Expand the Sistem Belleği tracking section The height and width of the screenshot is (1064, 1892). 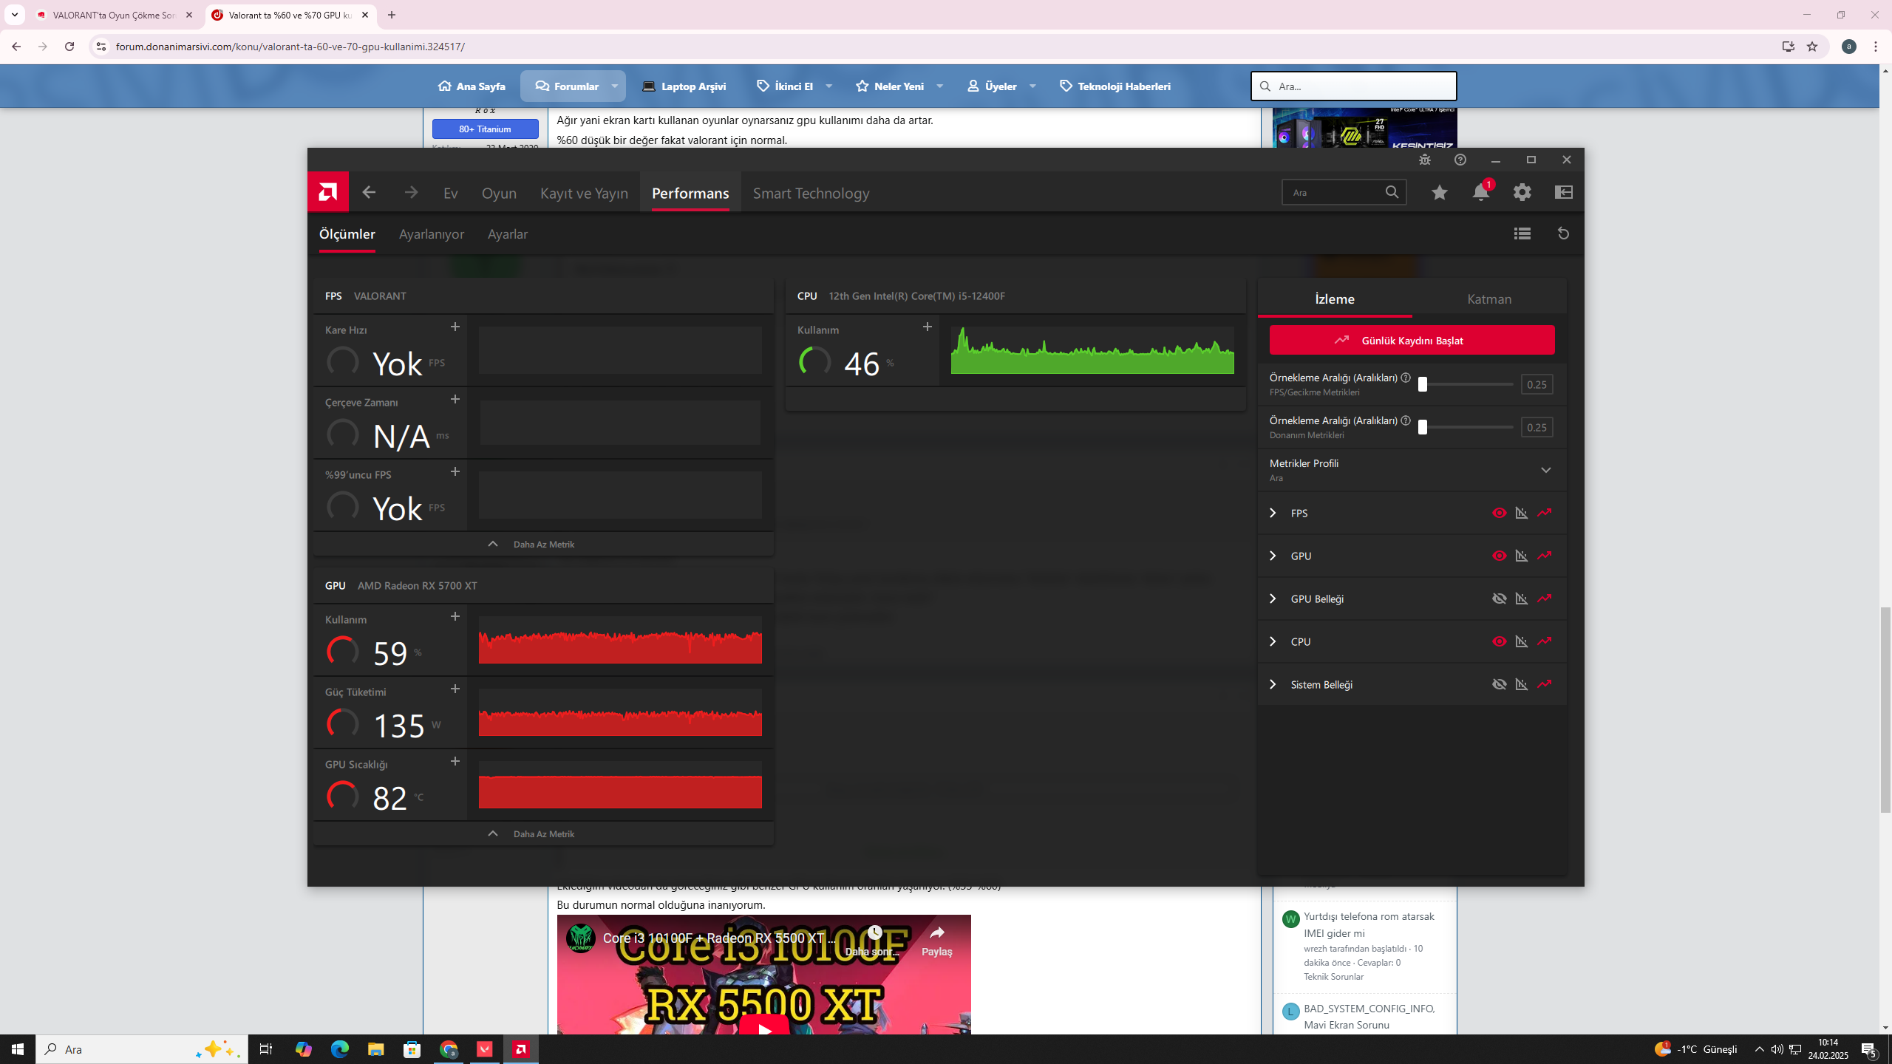click(1273, 684)
